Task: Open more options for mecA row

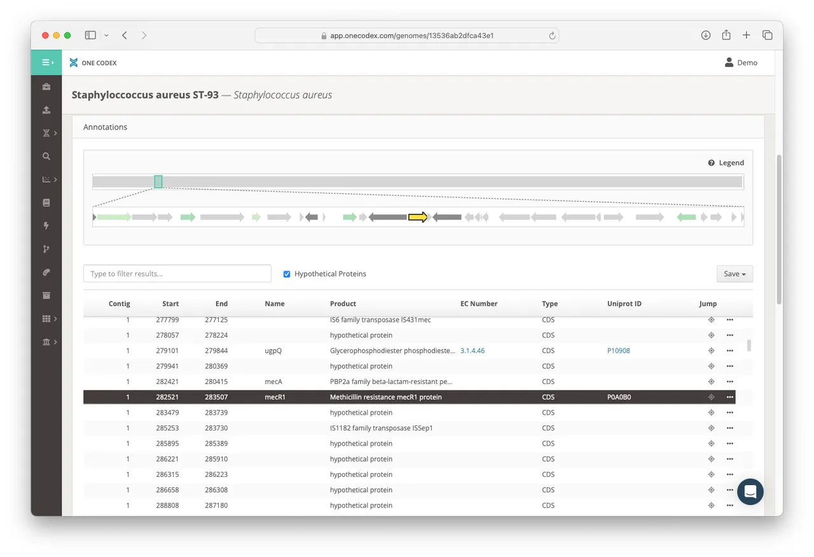Action: click(x=729, y=382)
